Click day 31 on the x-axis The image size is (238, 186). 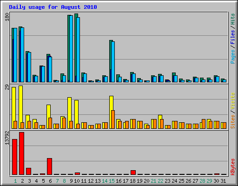(x=223, y=181)
